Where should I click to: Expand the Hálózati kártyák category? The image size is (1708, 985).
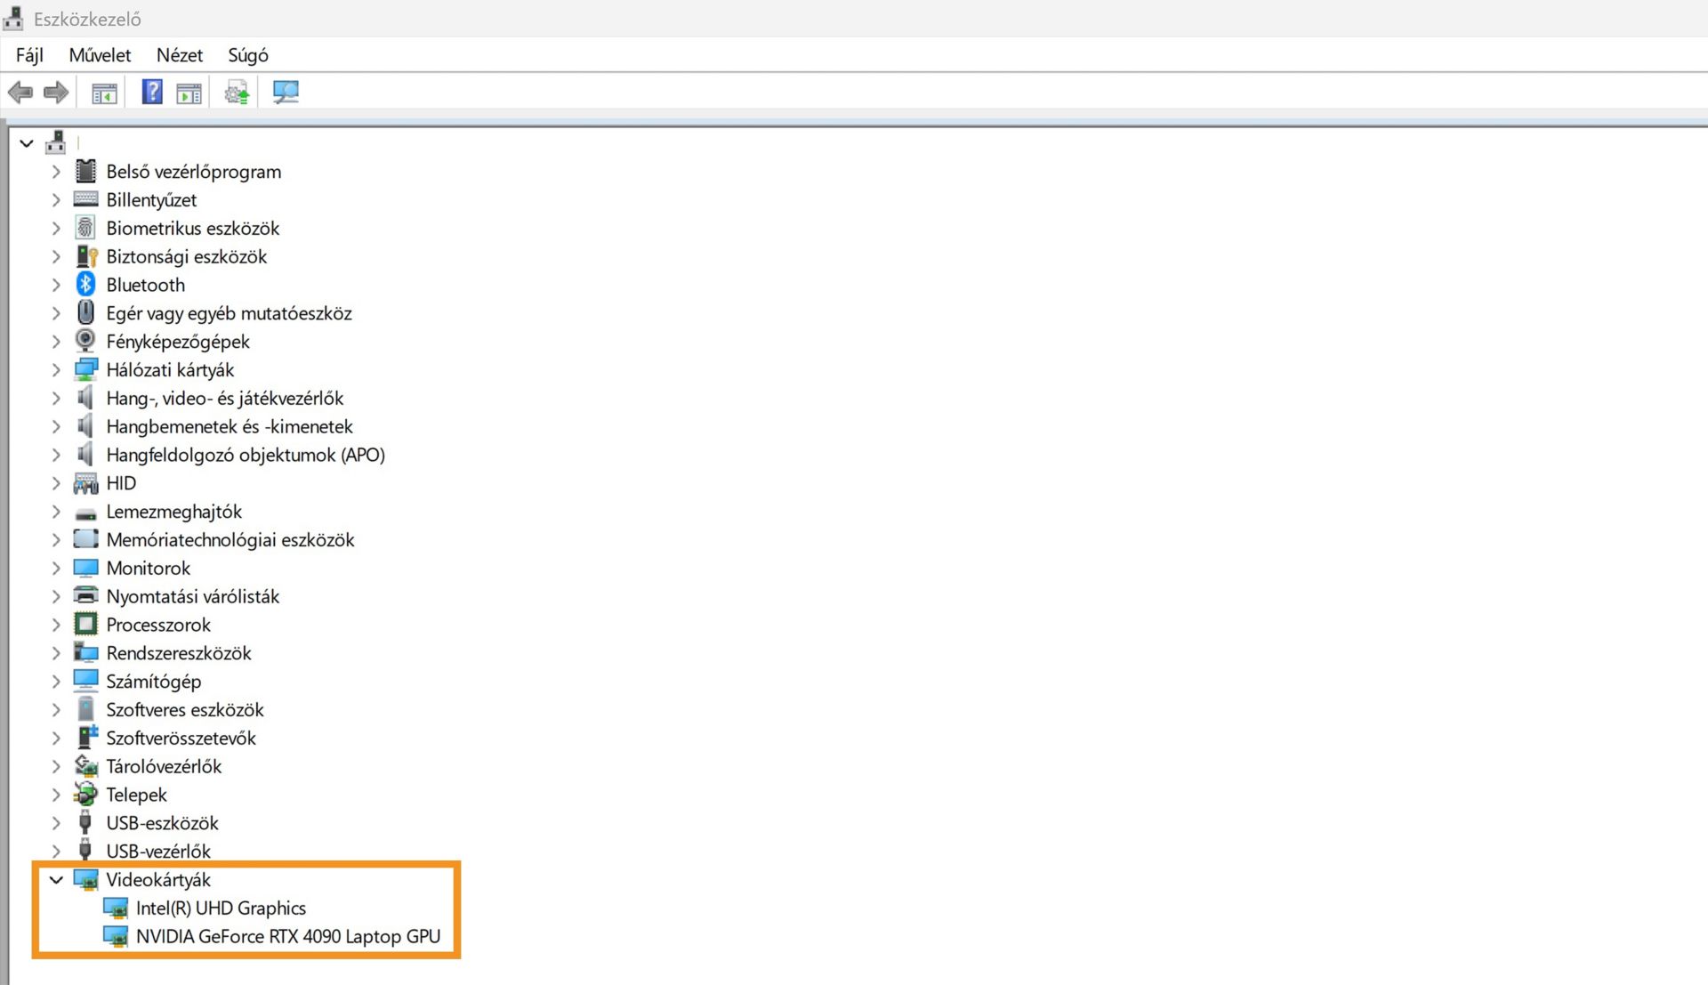click(56, 370)
